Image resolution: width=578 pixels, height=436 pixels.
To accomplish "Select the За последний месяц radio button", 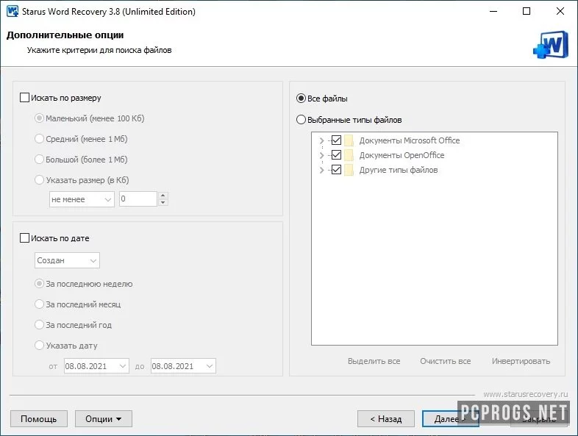I will point(39,304).
